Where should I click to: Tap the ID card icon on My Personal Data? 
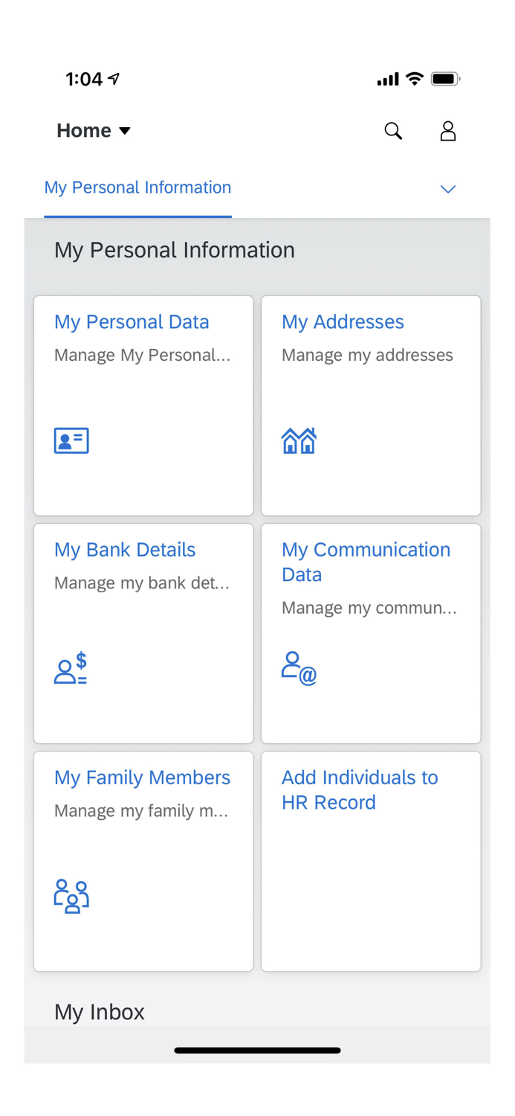click(71, 440)
